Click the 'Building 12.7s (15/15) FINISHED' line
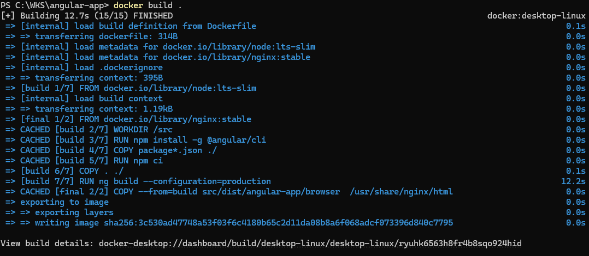The width and height of the screenshot is (589, 256). 87,16
